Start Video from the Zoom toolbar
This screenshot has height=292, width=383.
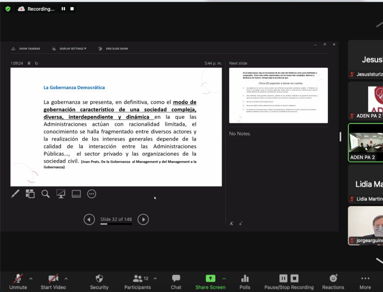point(53,282)
